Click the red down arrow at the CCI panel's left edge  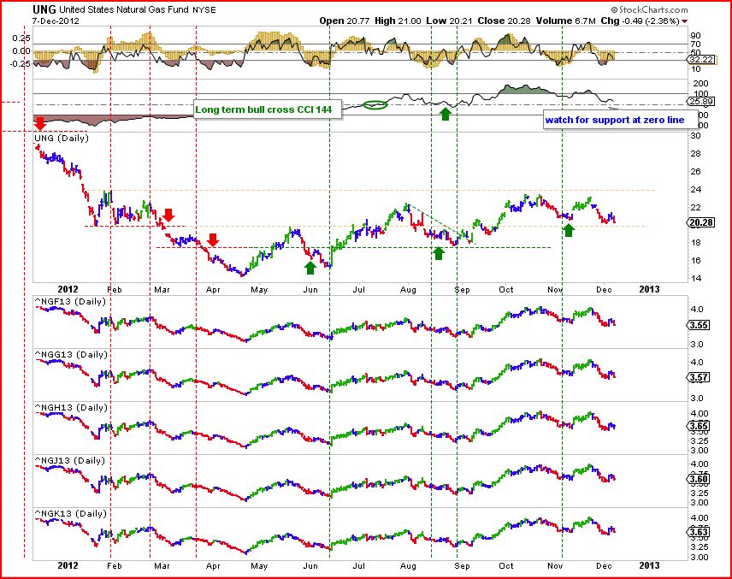coord(40,124)
